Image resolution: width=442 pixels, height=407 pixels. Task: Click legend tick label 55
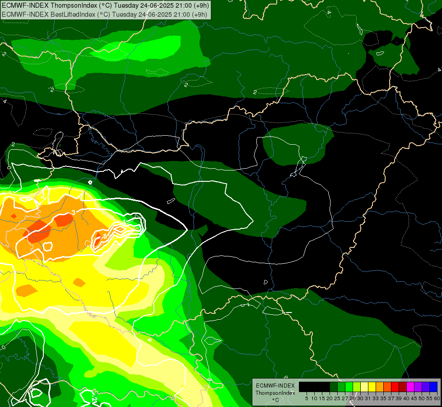pyautogui.click(x=429, y=398)
